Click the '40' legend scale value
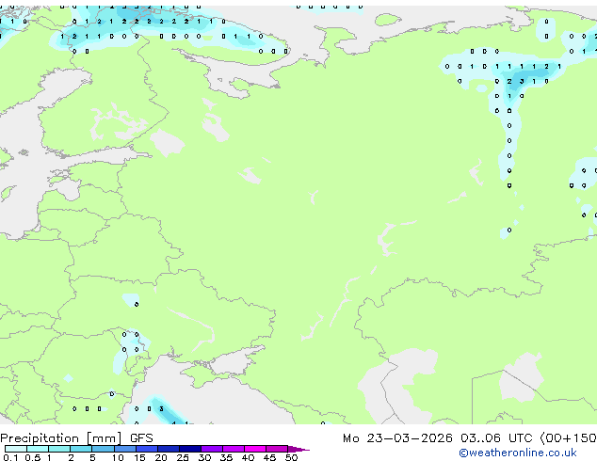 (248, 457)
